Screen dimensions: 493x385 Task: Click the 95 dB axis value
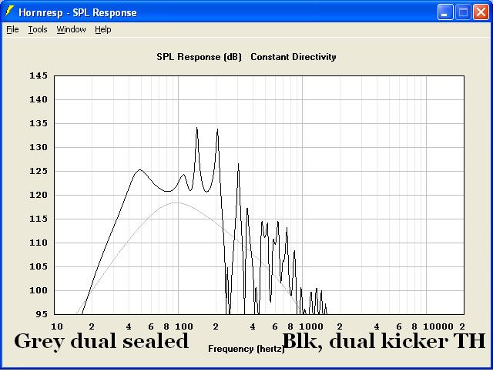click(42, 314)
